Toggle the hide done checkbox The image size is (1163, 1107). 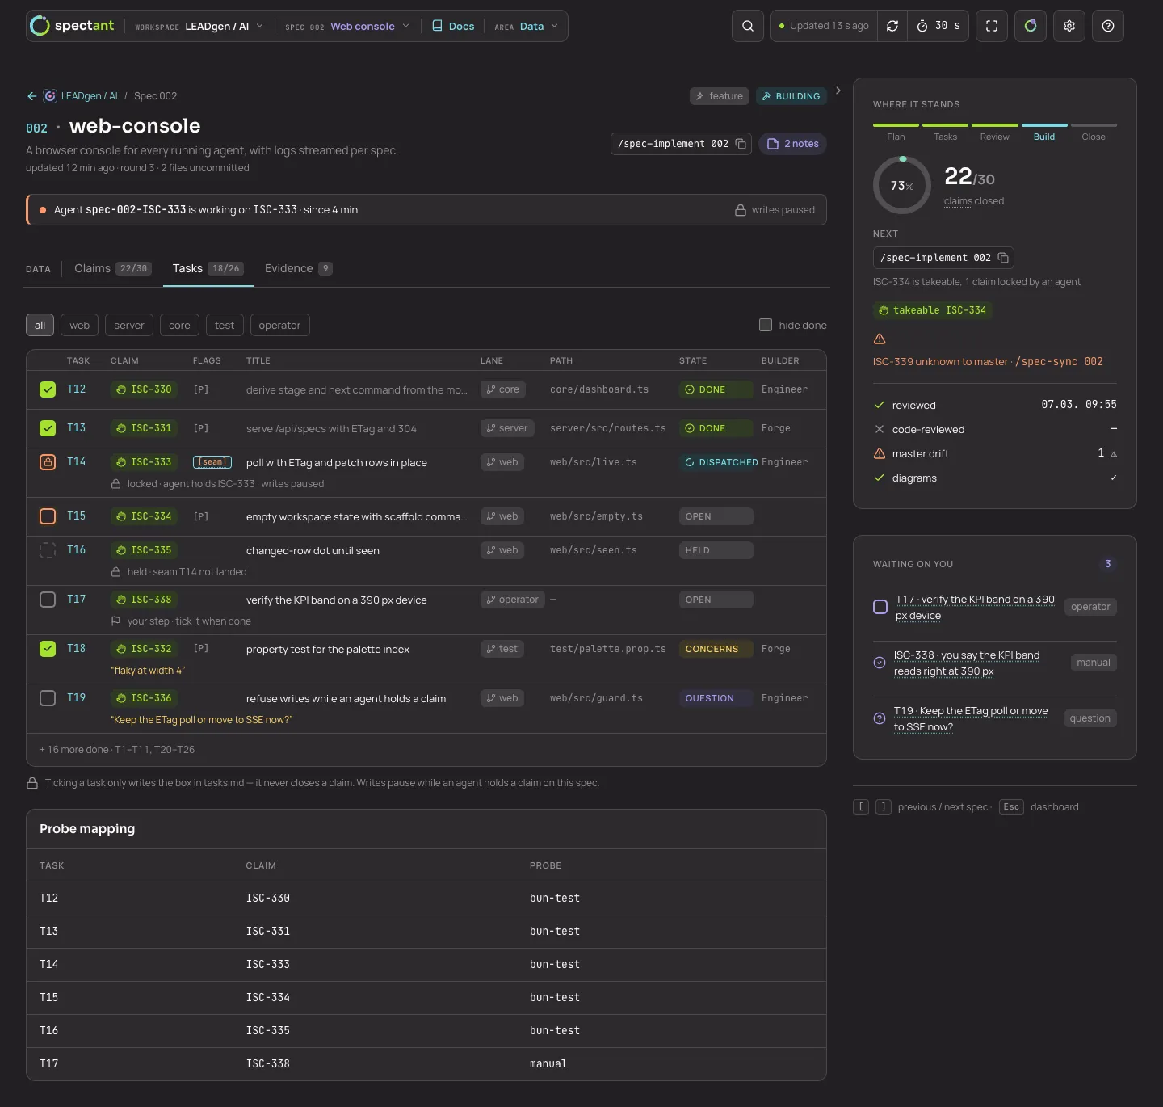766,325
